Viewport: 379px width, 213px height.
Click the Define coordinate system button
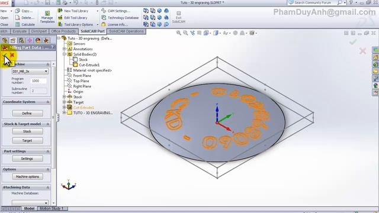(28, 113)
